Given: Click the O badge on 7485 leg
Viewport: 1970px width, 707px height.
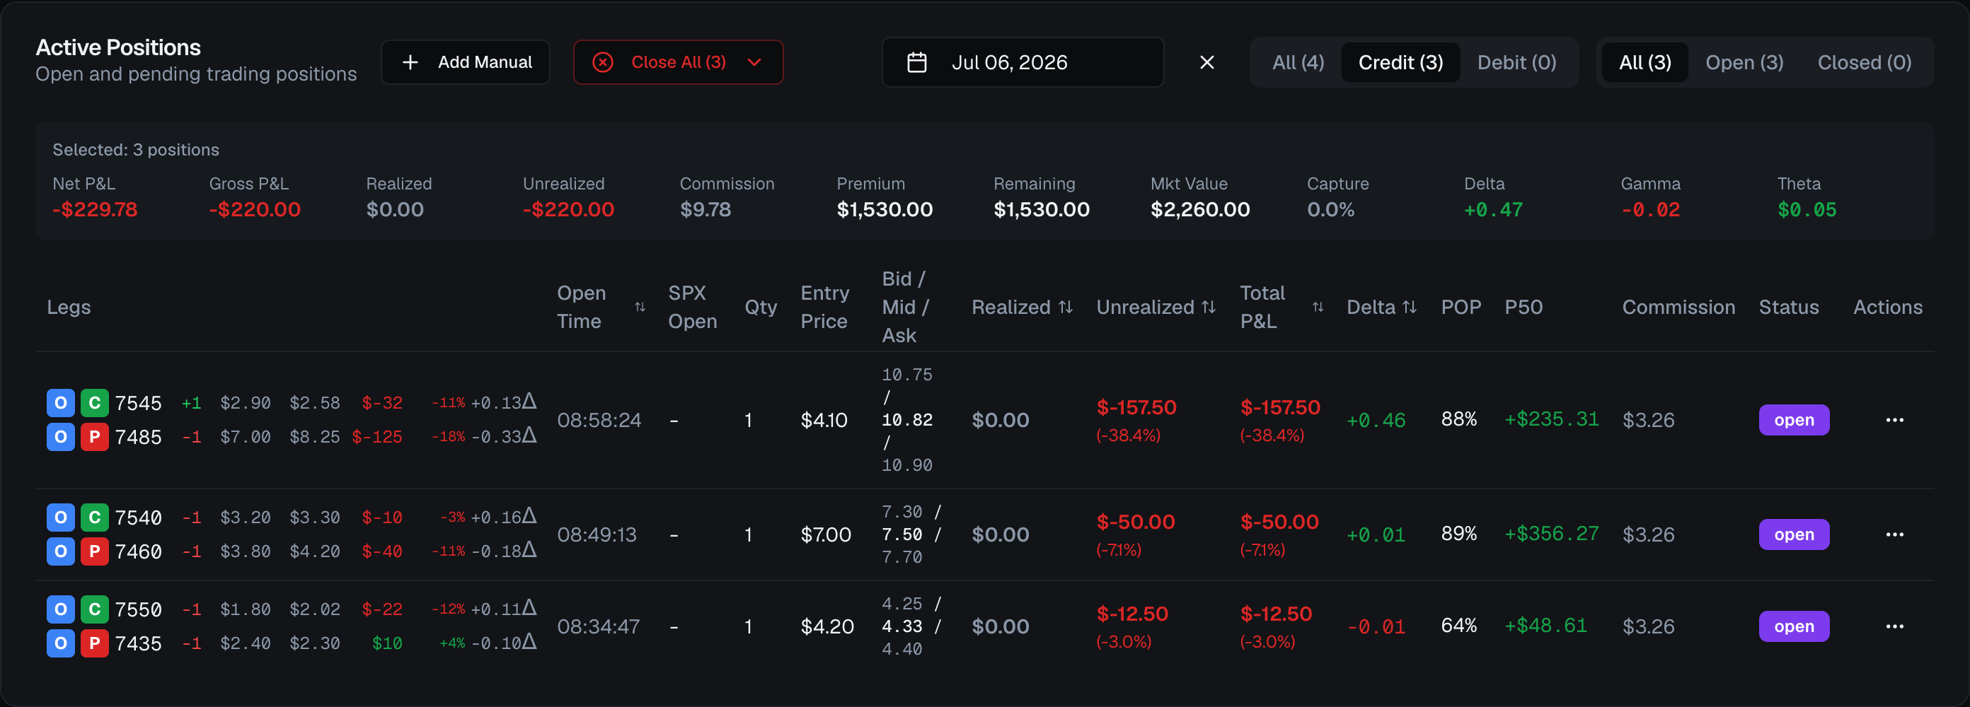Looking at the screenshot, I should (60, 437).
